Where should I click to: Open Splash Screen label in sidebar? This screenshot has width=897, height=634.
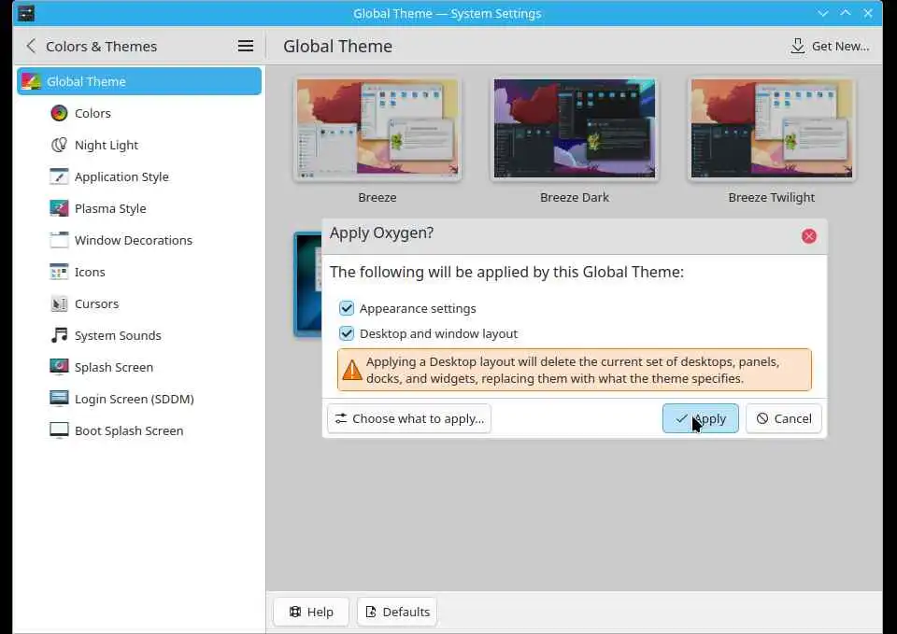[x=114, y=367]
